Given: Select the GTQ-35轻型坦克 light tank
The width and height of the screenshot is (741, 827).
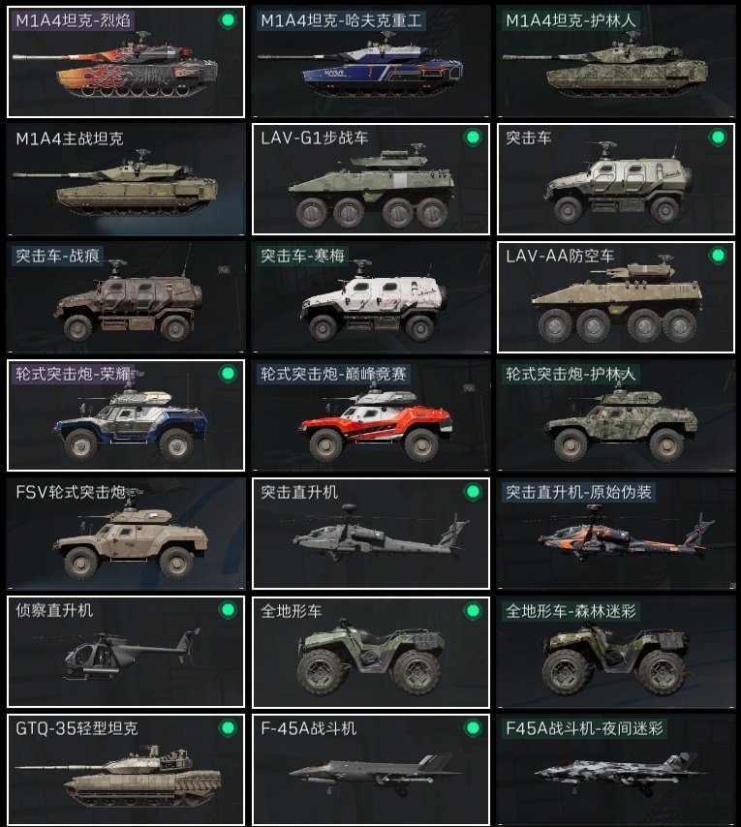Looking at the screenshot, I should point(126,770).
